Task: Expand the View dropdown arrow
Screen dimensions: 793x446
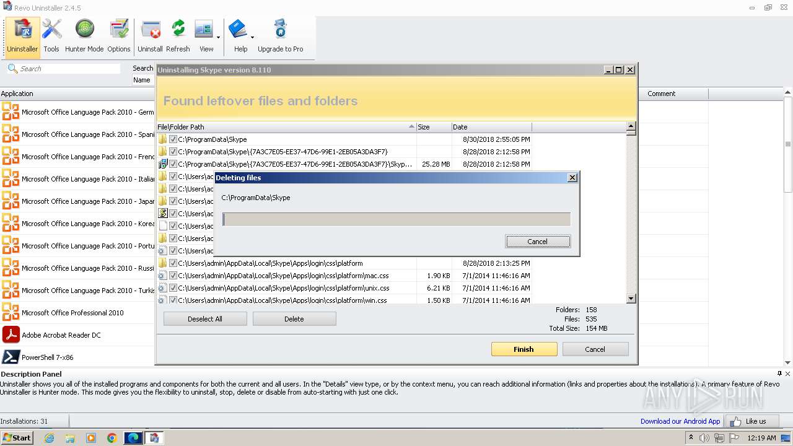Action: pyautogui.click(x=218, y=37)
